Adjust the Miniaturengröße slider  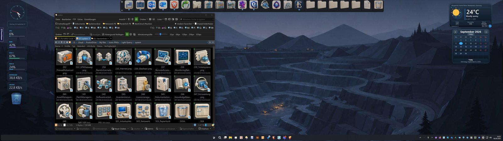pos(161,34)
